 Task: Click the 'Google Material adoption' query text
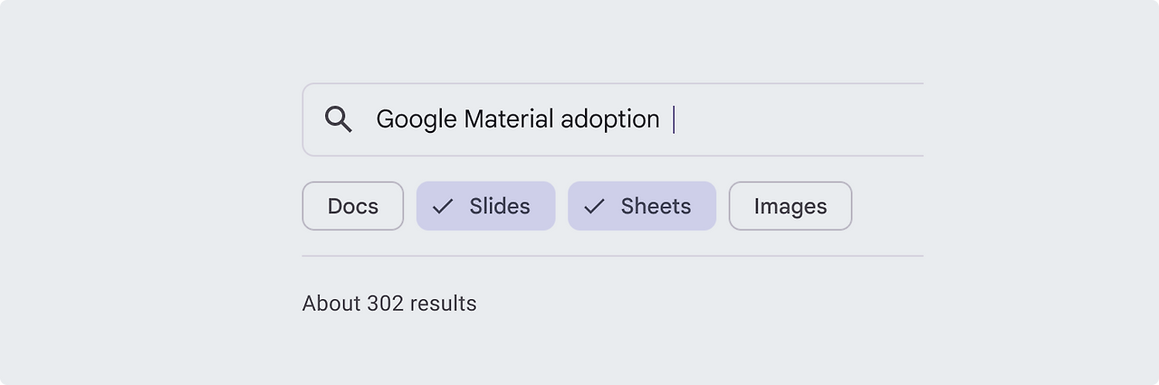point(517,119)
